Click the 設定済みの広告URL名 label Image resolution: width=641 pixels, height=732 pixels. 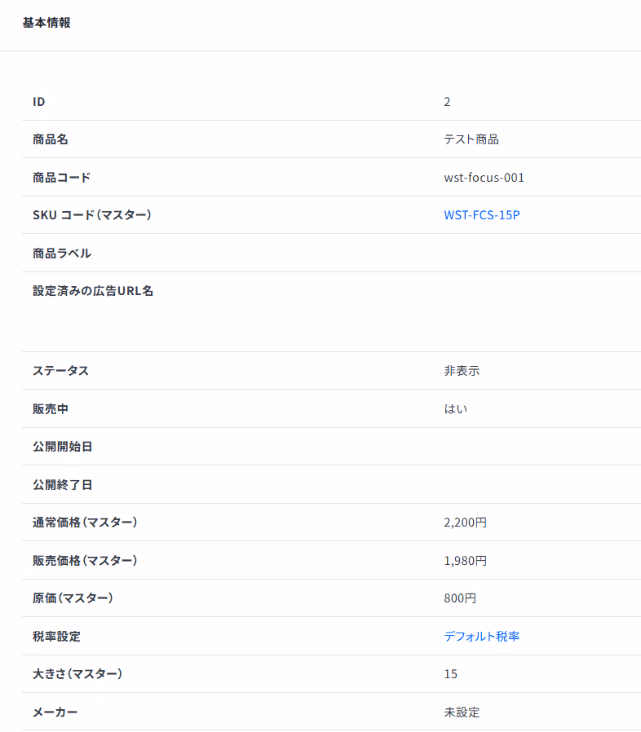tap(93, 291)
